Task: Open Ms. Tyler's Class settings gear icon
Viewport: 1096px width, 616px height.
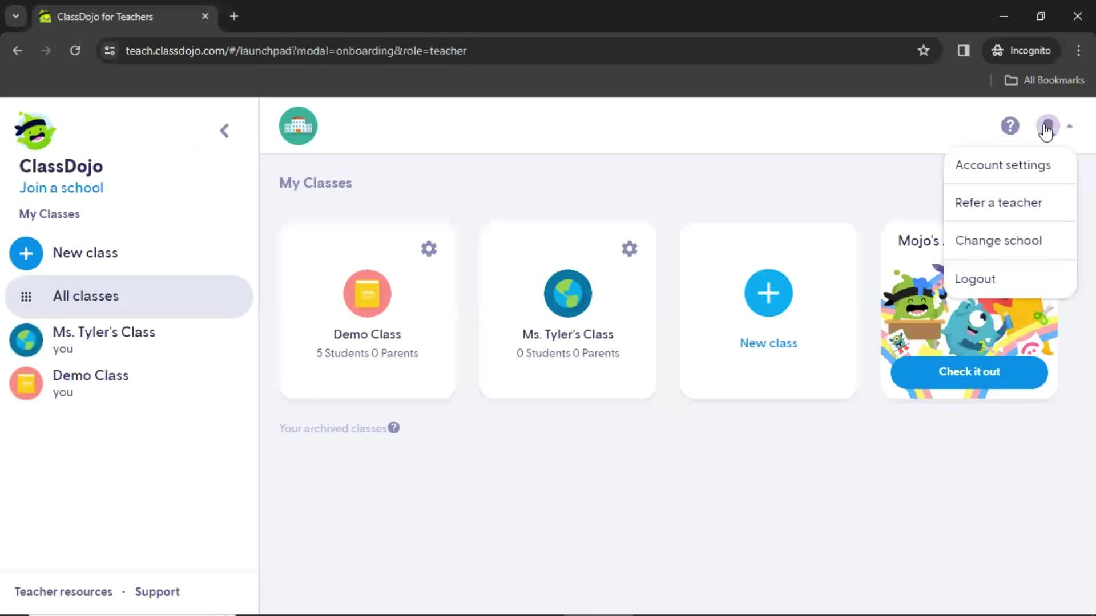Action: 629,248
